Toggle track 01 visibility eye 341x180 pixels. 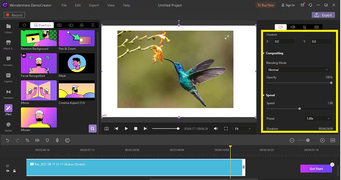[x=8, y=171]
